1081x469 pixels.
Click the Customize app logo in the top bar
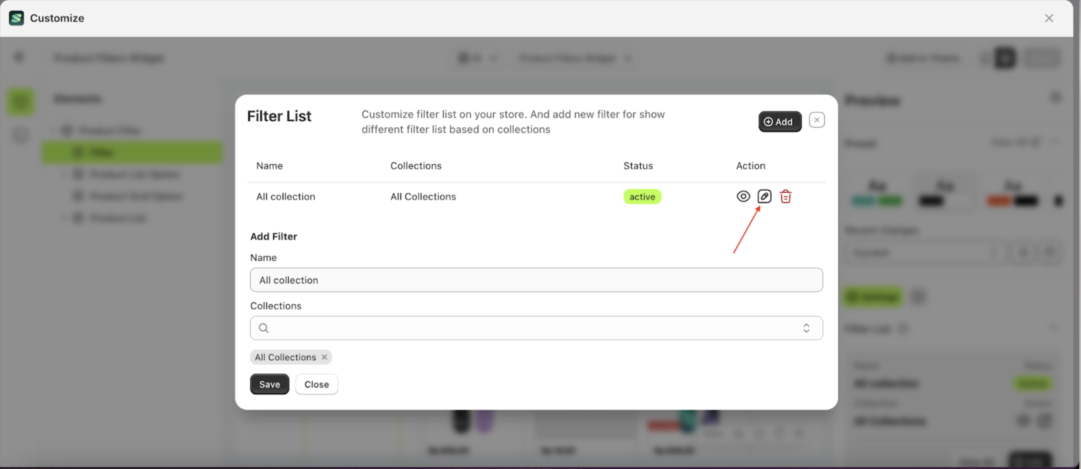(16, 18)
